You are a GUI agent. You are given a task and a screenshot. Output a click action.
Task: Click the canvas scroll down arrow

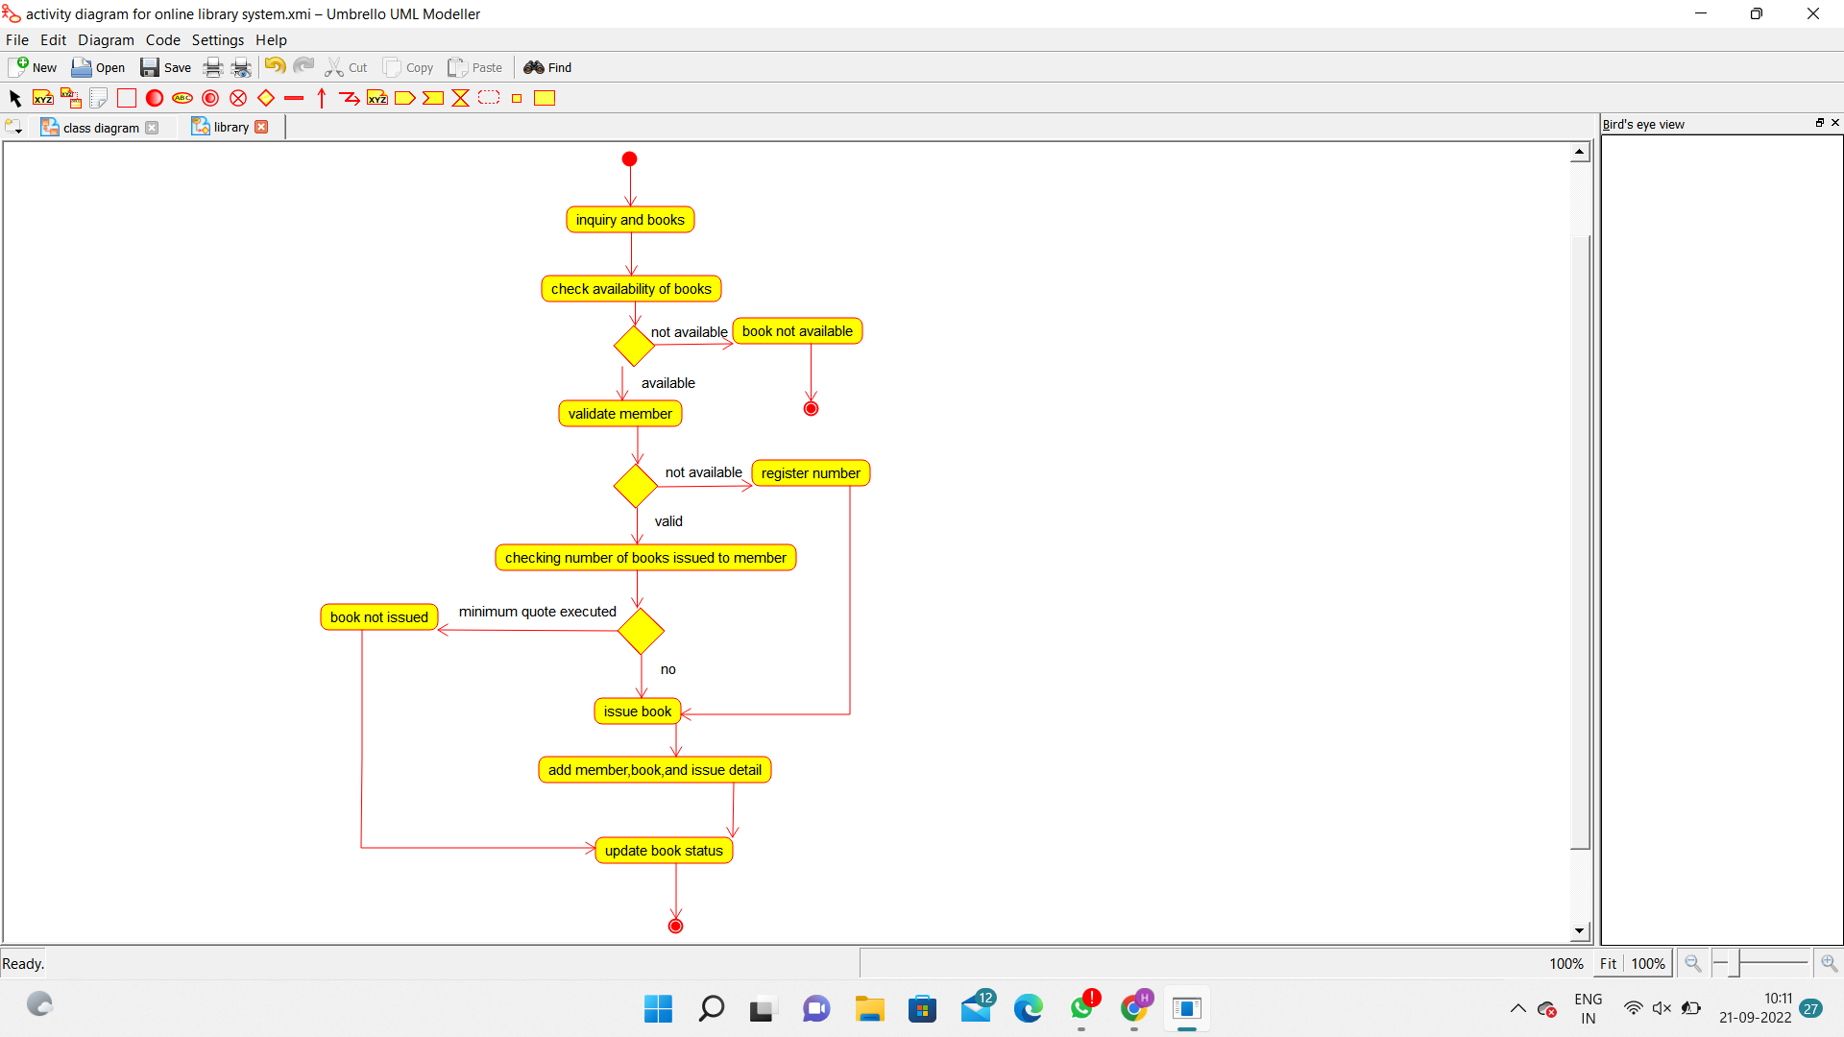[x=1580, y=930]
